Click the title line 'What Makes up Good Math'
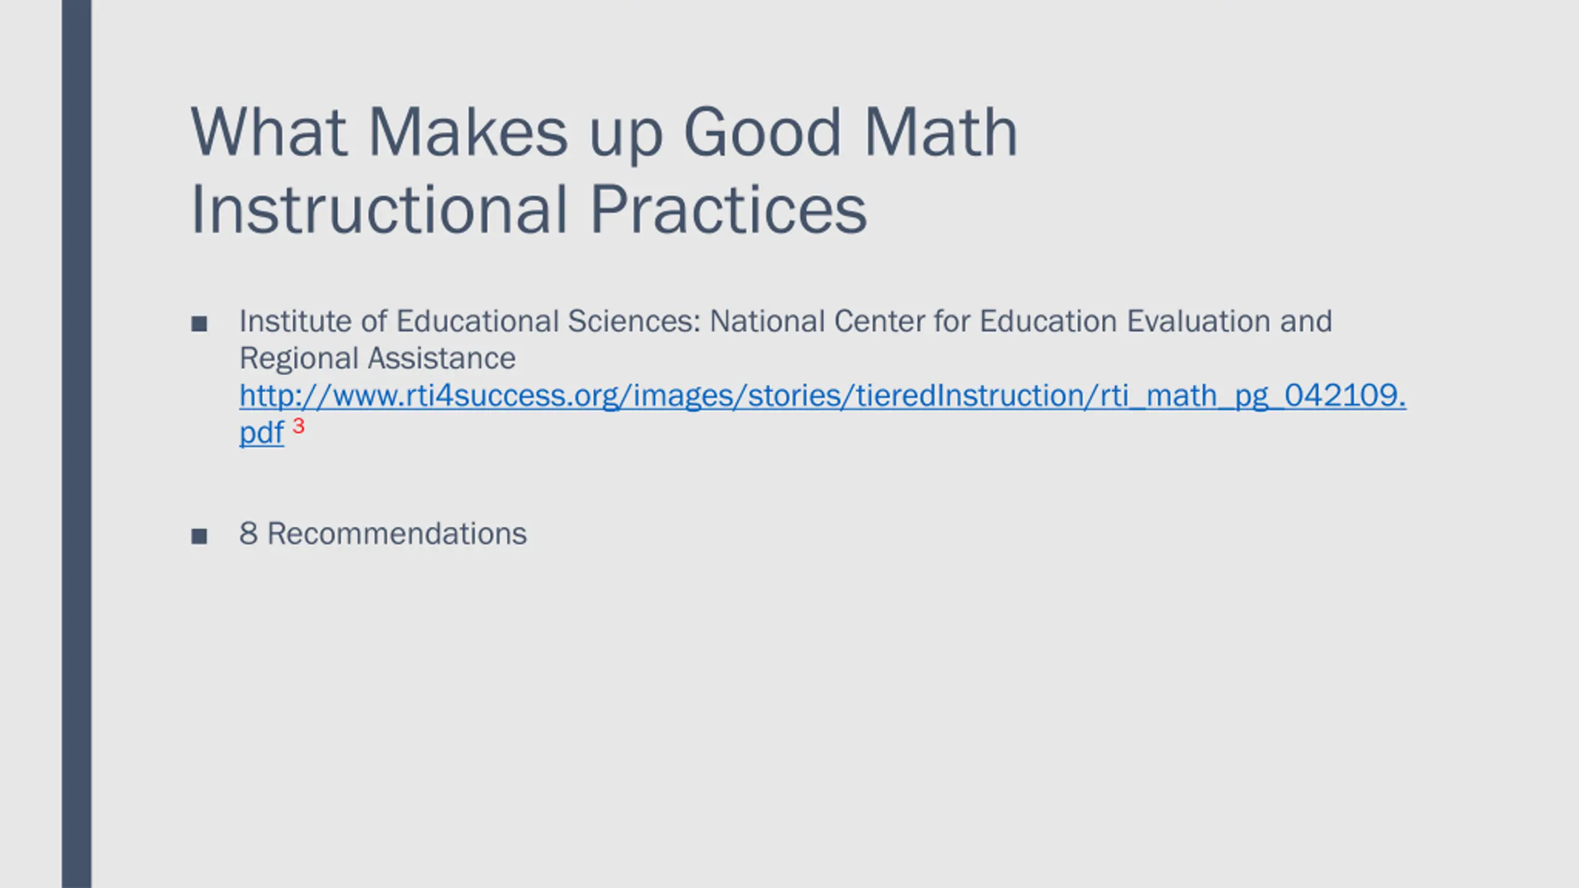 (x=604, y=133)
